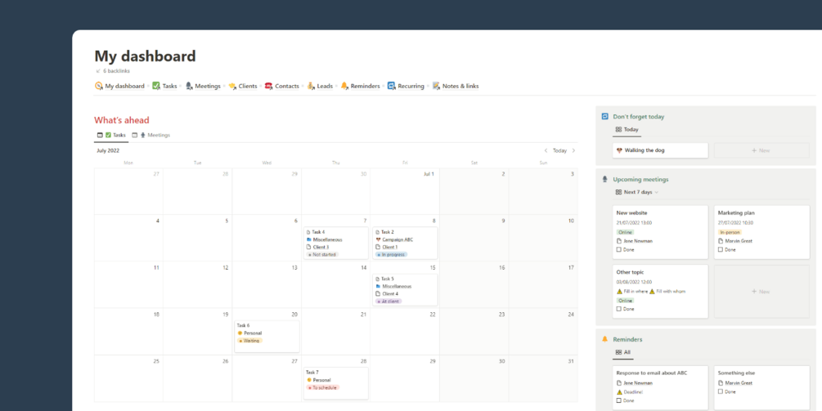Click the warning icon beside Fill in where

[619, 291]
